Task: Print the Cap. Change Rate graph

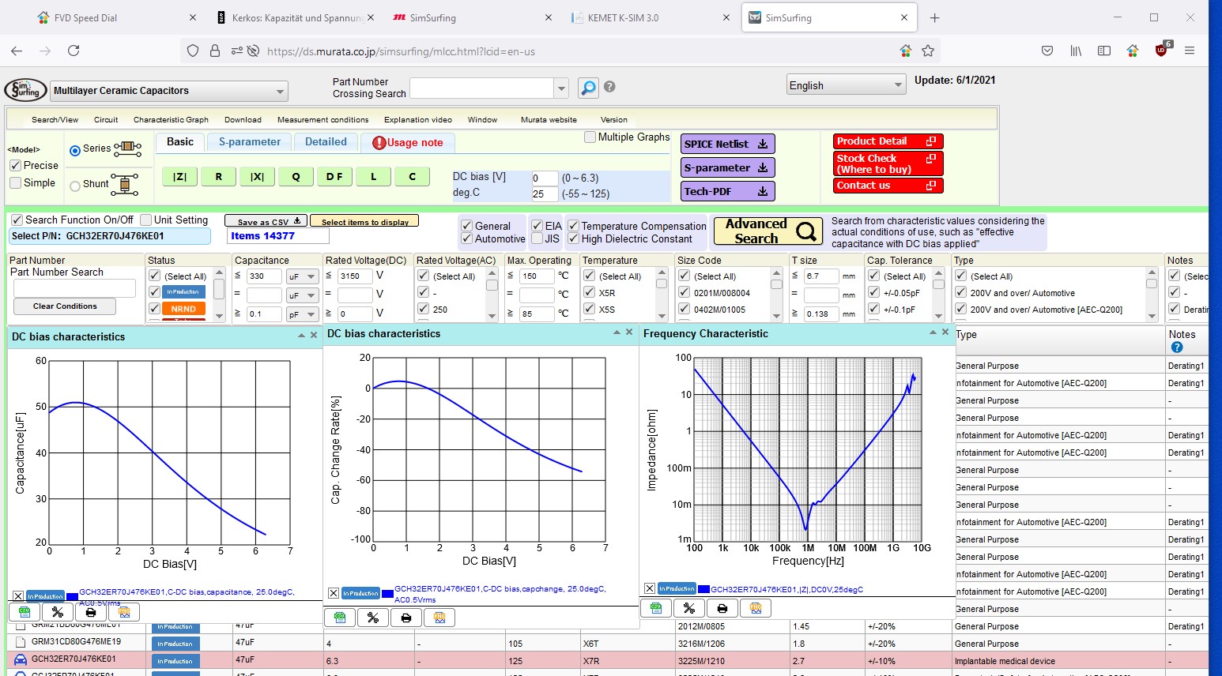Action: [x=406, y=618]
